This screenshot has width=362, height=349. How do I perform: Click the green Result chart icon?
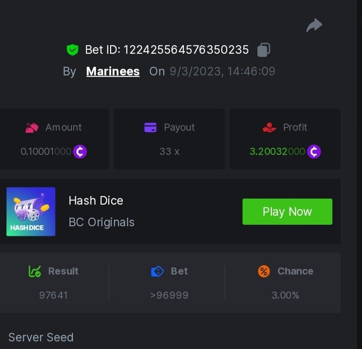click(x=35, y=272)
